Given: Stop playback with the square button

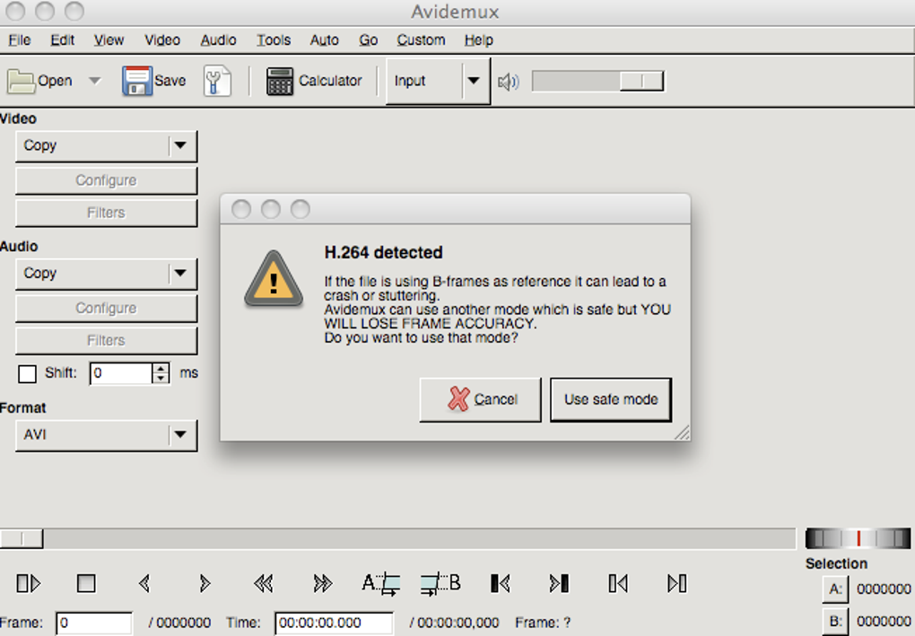Looking at the screenshot, I should (86, 583).
